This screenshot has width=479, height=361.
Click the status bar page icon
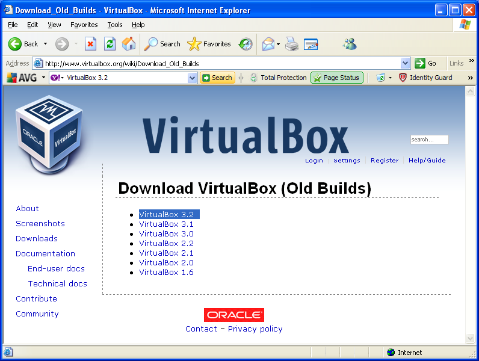pos(8,352)
